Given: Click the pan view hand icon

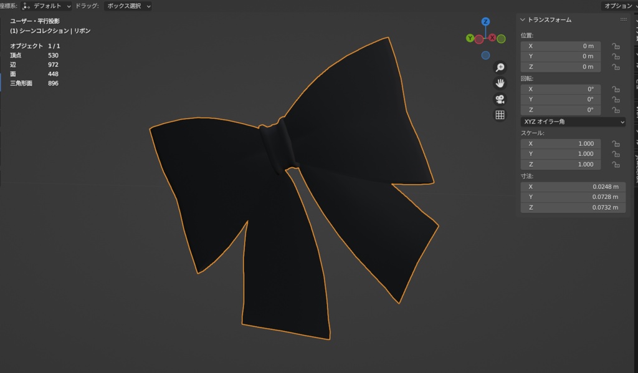Looking at the screenshot, I should tap(500, 83).
